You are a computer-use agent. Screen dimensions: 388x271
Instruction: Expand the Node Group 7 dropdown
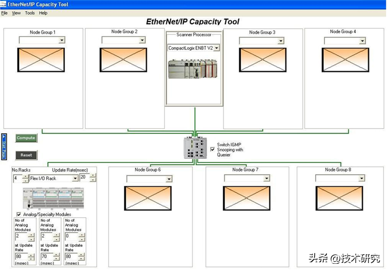[x=265, y=178]
